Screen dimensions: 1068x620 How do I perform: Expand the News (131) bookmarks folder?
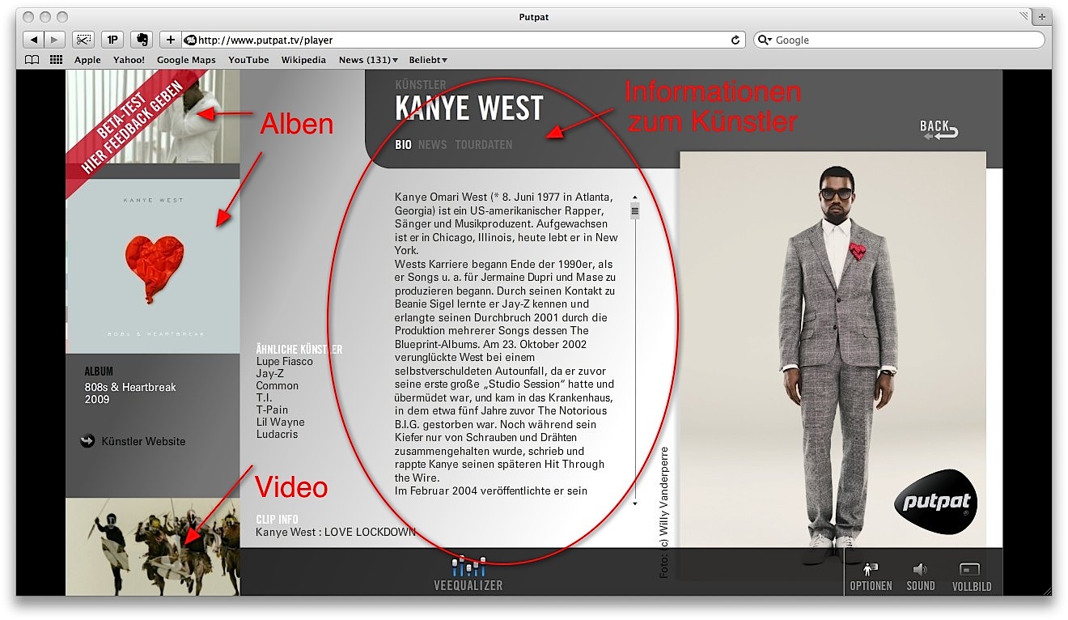coord(368,60)
